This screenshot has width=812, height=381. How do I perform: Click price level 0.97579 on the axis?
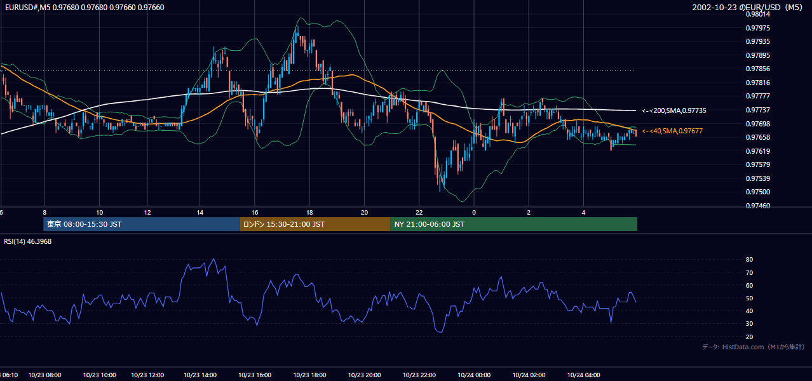[758, 164]
